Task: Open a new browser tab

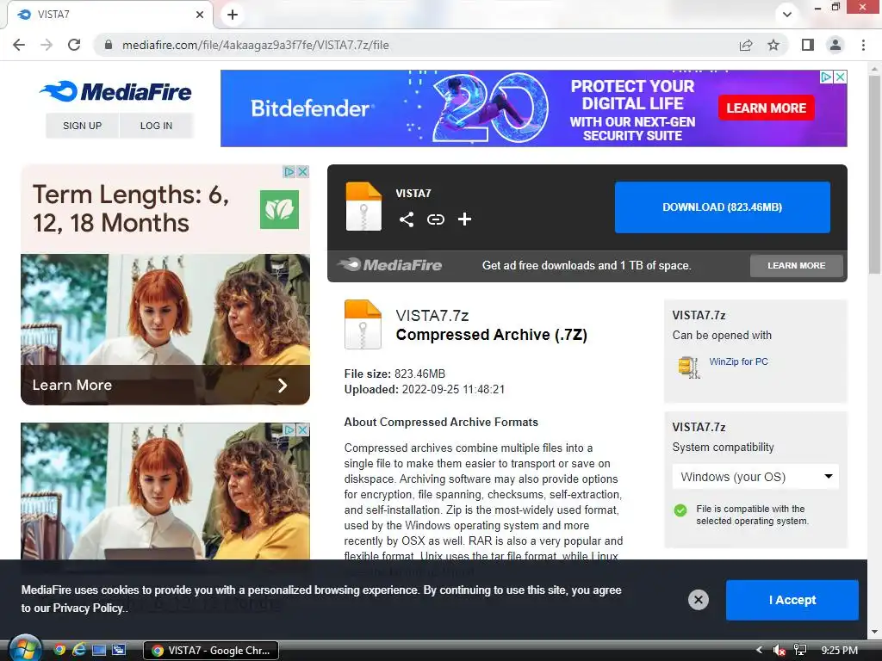Action: click(233, 15)
